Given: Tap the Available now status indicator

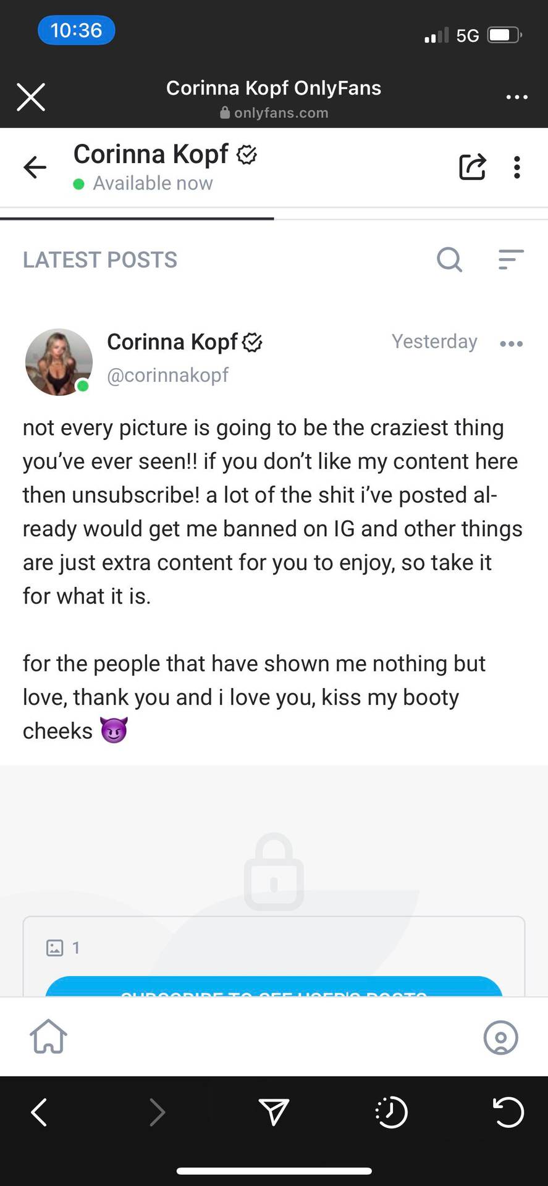Looking at the screenshot, I should point(153,183).
